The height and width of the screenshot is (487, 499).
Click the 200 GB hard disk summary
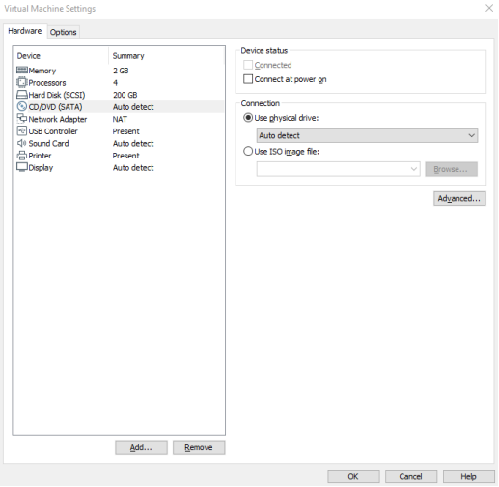125,95
